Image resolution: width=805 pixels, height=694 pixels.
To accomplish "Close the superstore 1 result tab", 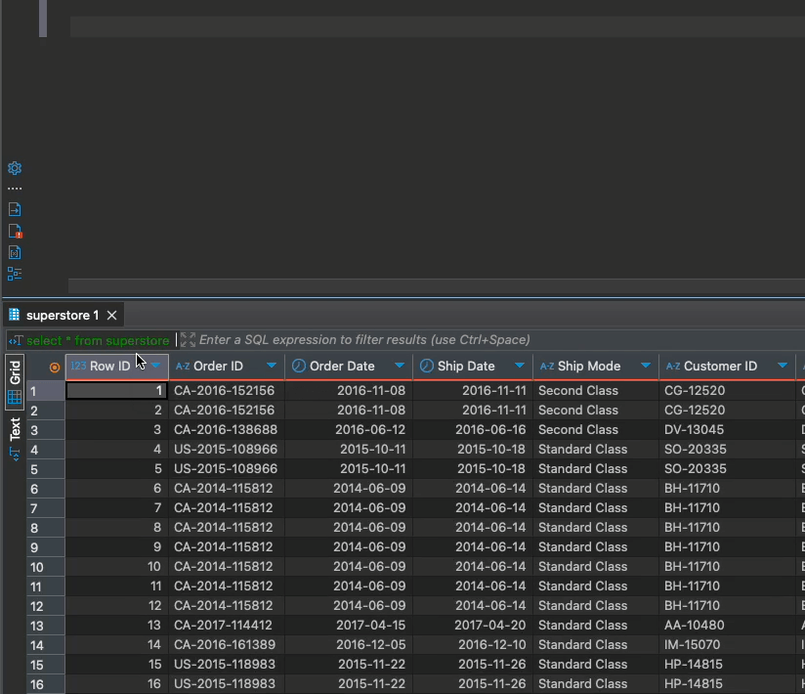I will point(112,315).
